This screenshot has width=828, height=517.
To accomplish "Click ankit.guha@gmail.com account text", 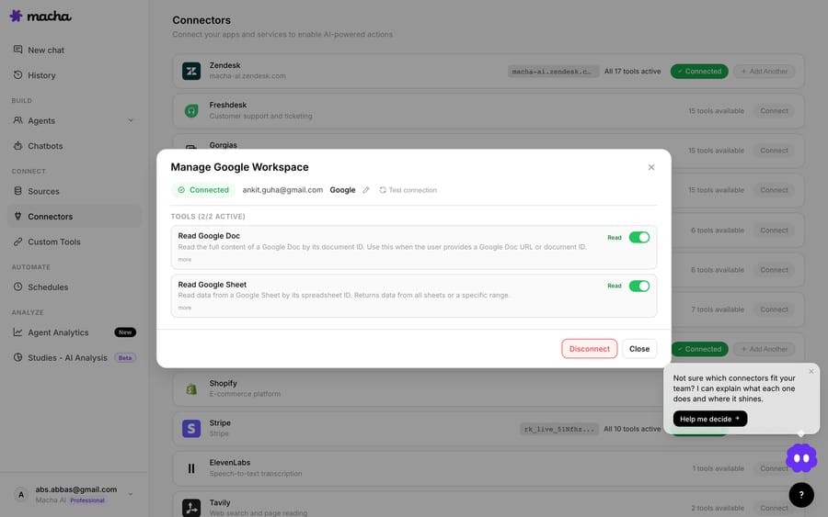I will click(x=282, y=190).
